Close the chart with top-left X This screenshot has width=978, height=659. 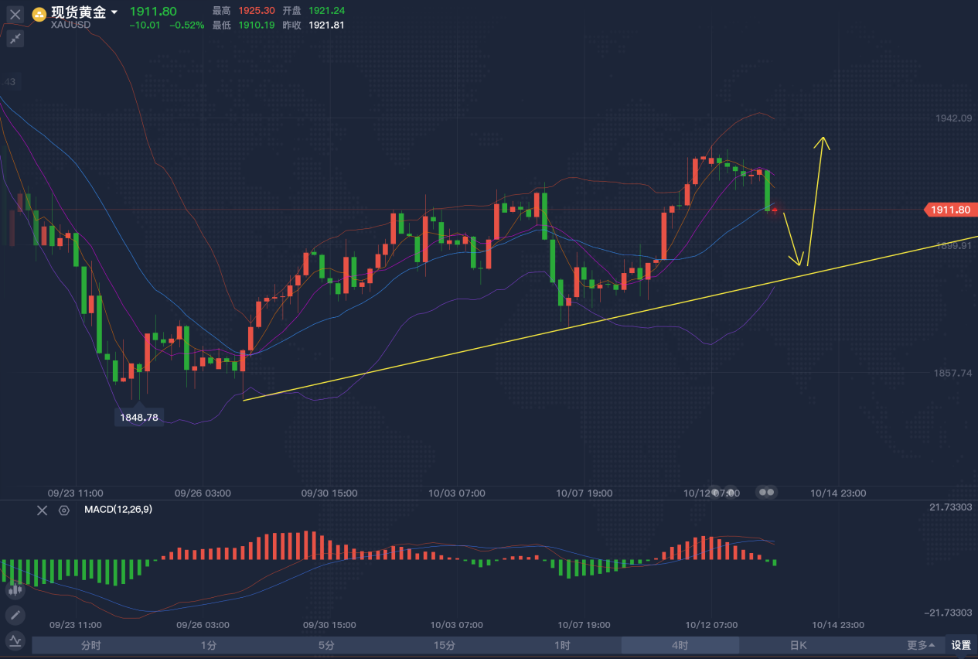click(15, 14)
